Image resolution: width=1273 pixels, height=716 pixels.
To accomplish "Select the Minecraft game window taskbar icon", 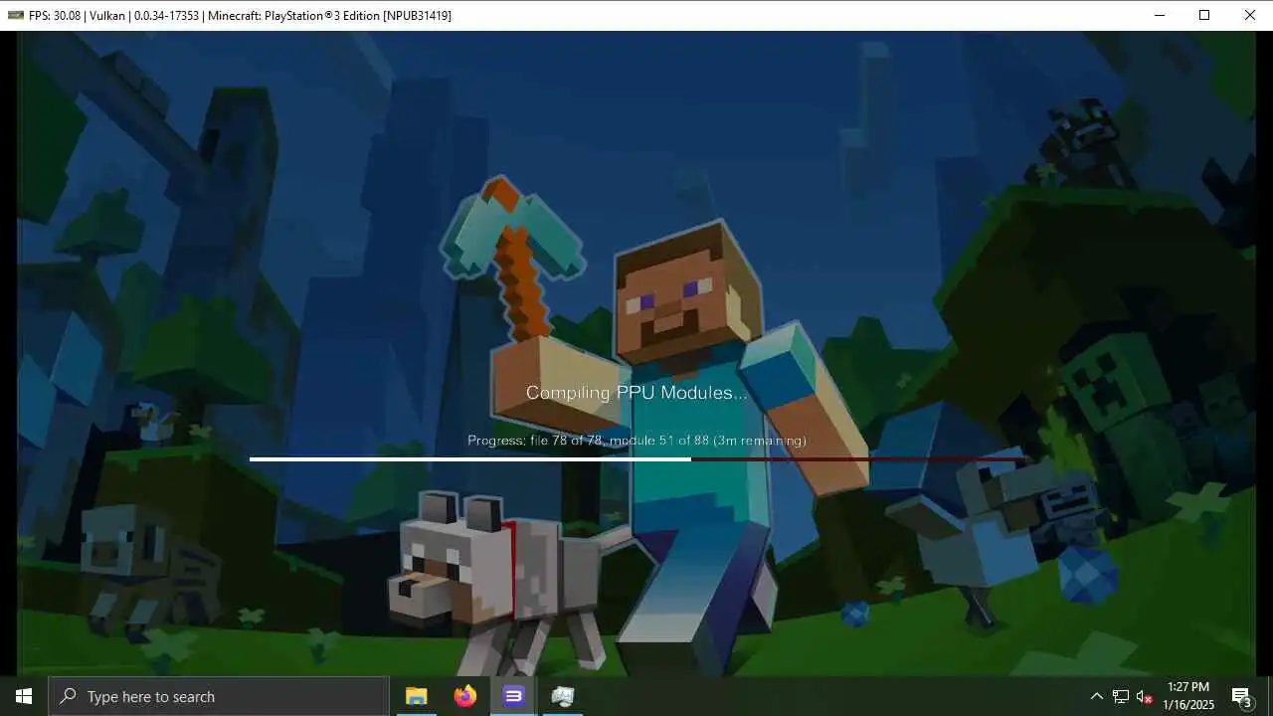I will (x=562, y=696).
